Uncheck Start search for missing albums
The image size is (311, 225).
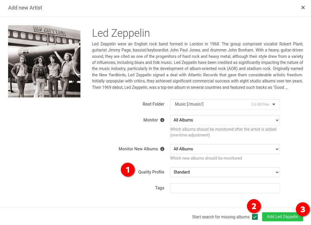[x=255, y=217]
